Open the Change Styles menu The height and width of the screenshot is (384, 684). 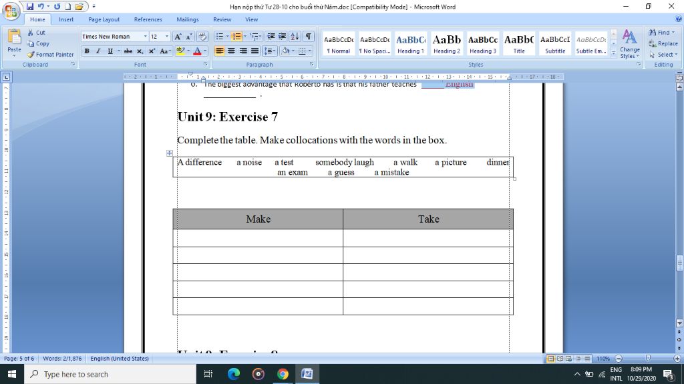tap(629, 43)
